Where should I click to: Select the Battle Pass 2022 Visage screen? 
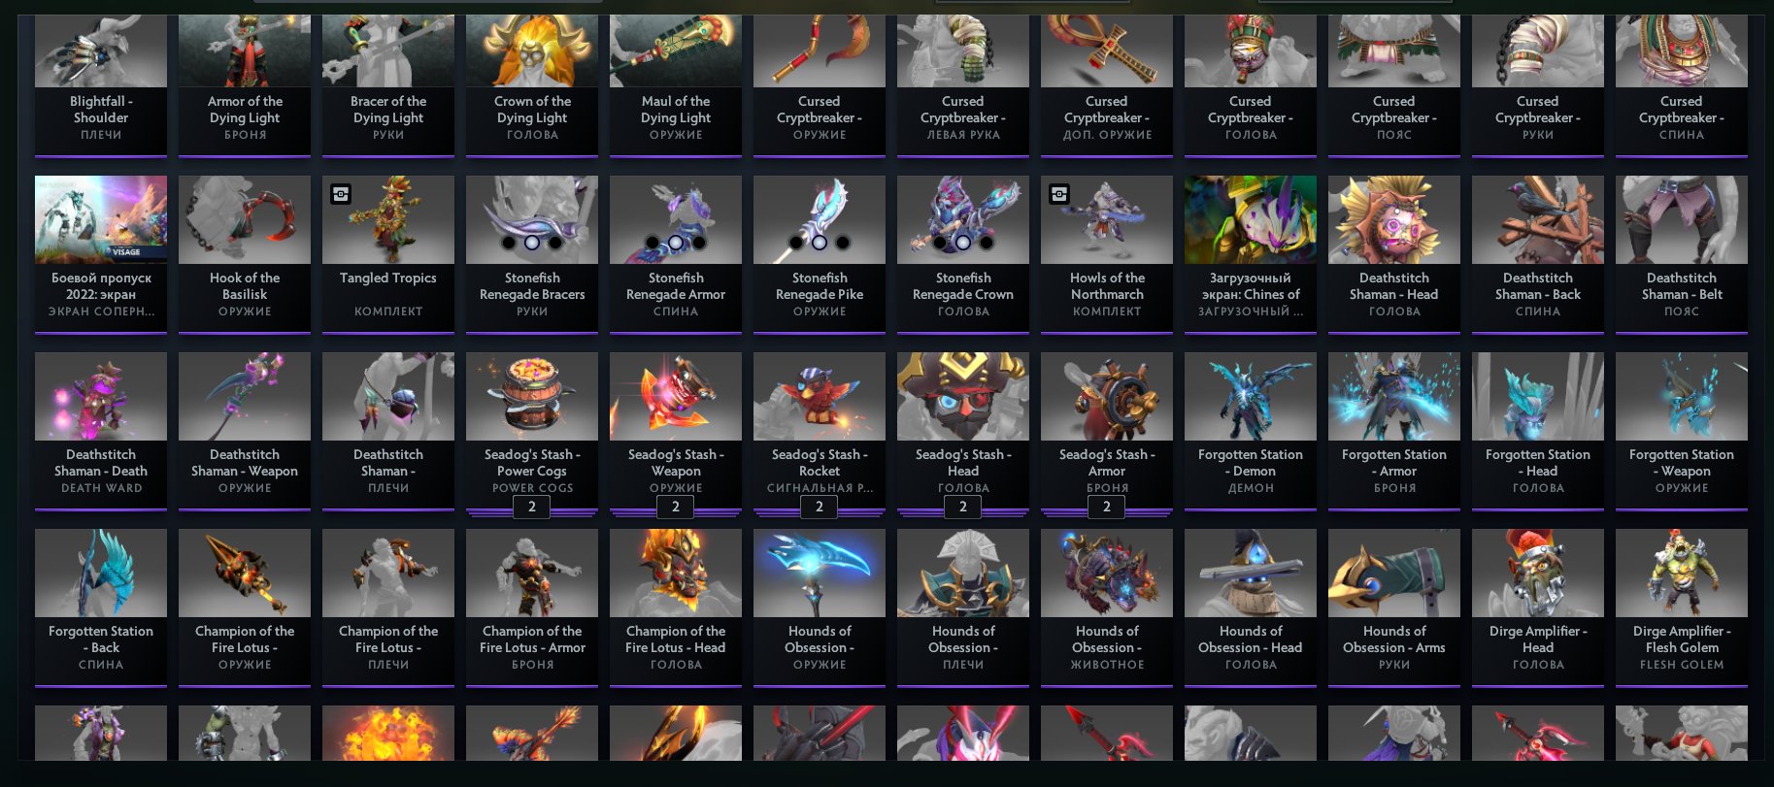(x=101, y=253)
